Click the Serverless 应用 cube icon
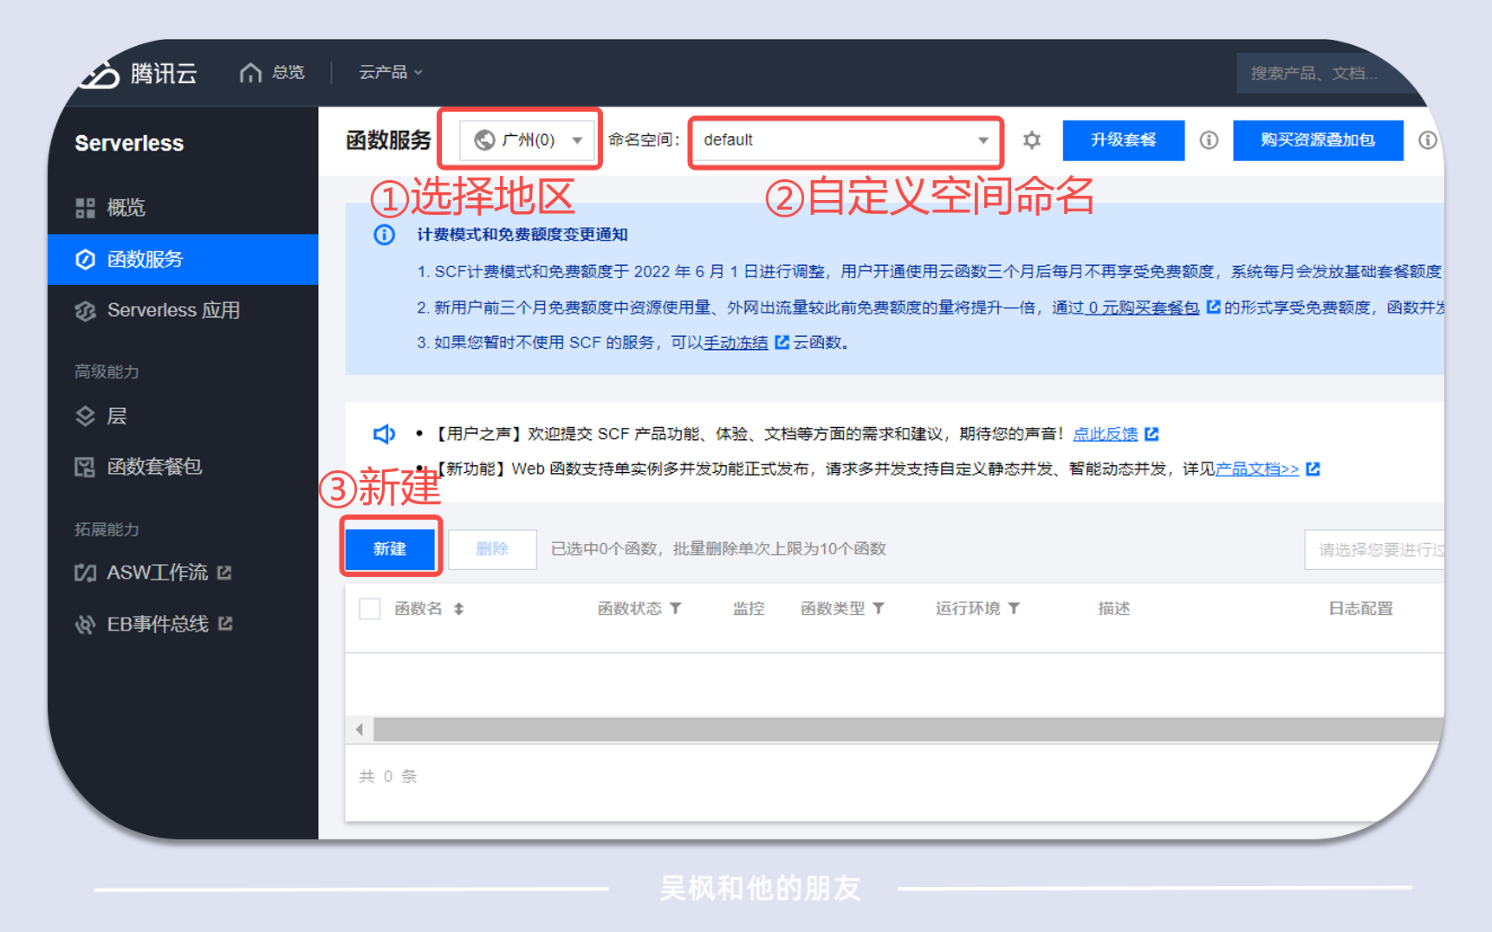This screenshot has height=932, width=1492. tap(85, 311)
